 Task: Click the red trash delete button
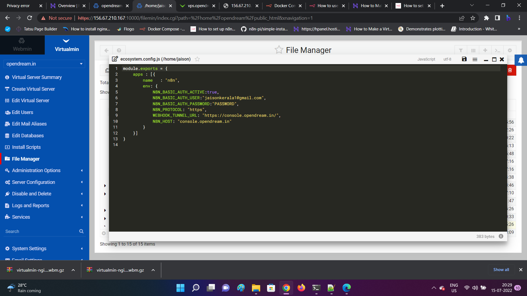coord(510,70)
